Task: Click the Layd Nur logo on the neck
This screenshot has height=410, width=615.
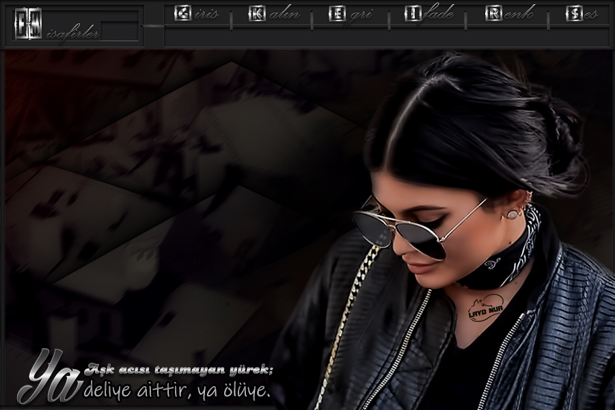Action: point(486,310)
